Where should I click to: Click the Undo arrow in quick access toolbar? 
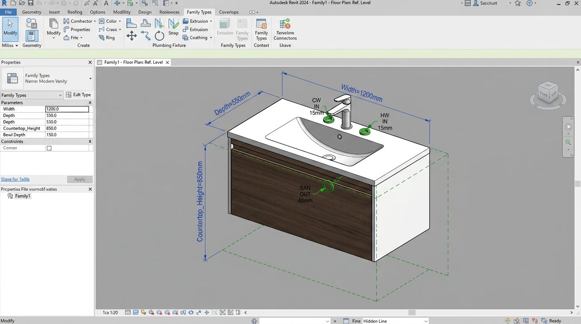pos(39,3)
